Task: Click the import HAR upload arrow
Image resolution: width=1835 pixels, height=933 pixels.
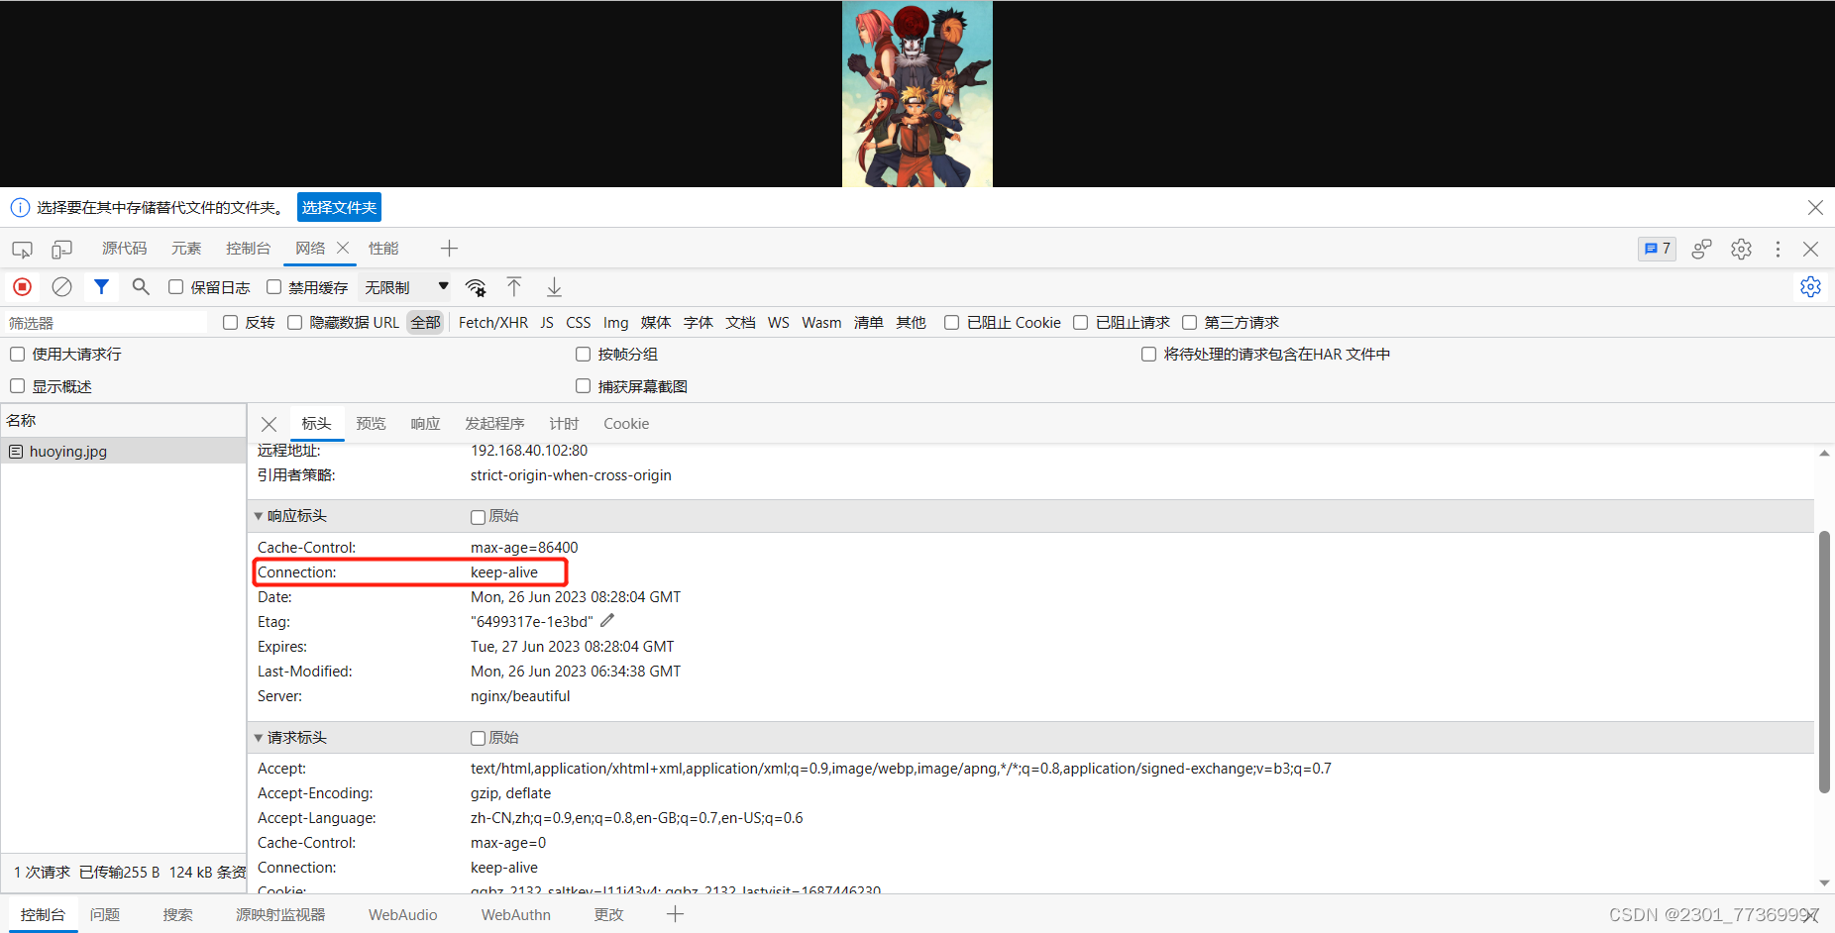Action: tap(514, 287)
